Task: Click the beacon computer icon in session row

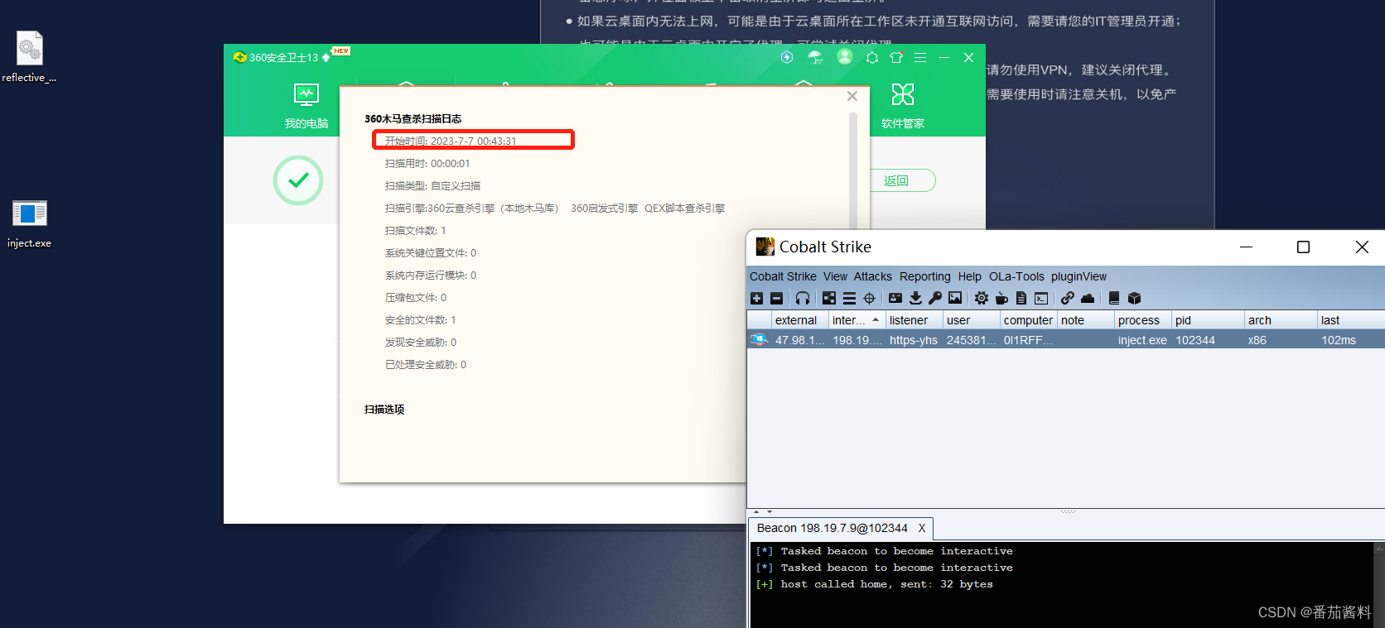Action: 759,340
